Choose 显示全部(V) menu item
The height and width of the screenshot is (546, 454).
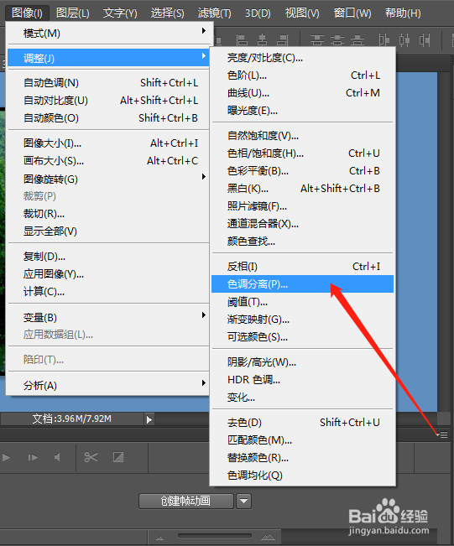coord(108,231)
